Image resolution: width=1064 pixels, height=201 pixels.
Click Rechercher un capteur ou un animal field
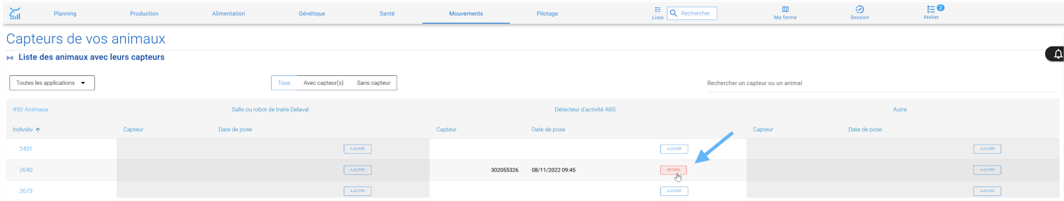pyautogui.click(x=881, y=83)
